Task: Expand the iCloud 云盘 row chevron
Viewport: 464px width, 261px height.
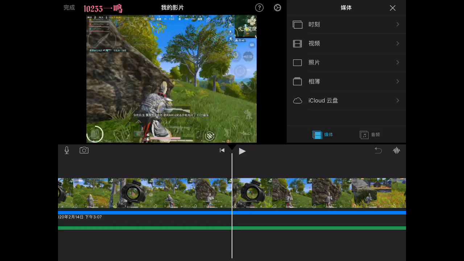Action: pos(398,100)
